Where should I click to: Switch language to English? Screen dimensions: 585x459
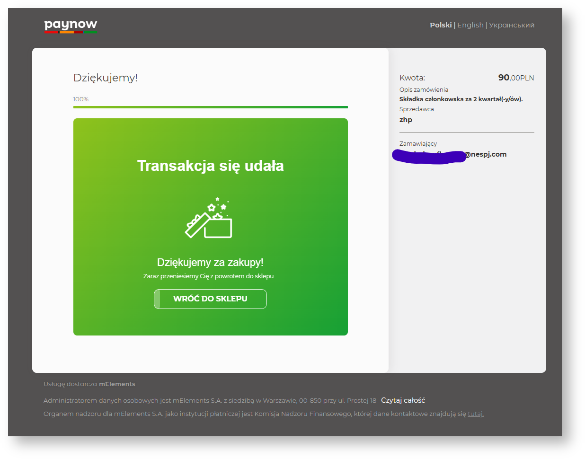[470, 25]
